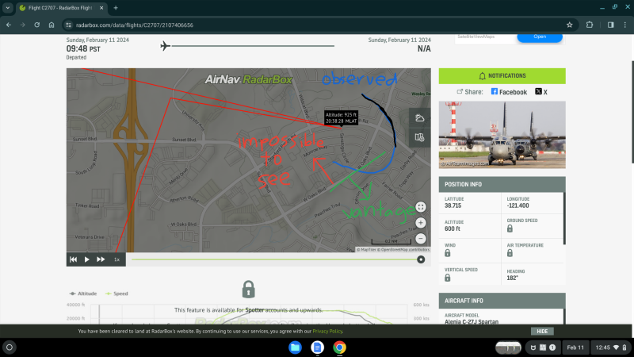The width and height of the screenshot is (634, 357).
Task: Enter fullscreen map view
Action: (421, 207)
